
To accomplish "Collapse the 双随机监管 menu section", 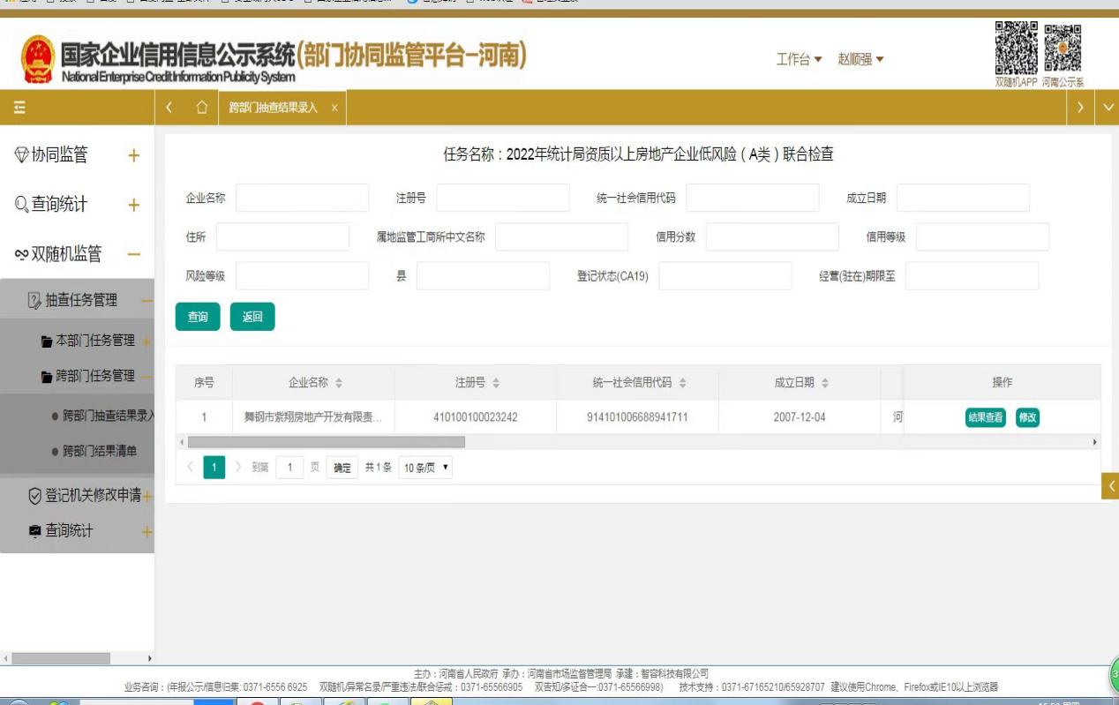I will tap(134, 255).
